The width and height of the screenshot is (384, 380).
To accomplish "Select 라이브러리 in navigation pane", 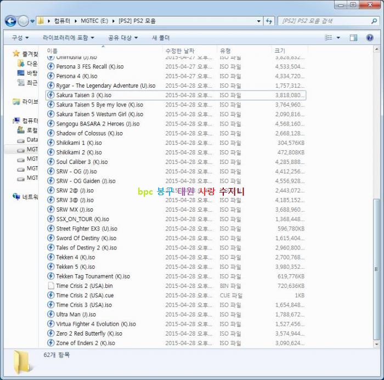I will click(25, 101).
